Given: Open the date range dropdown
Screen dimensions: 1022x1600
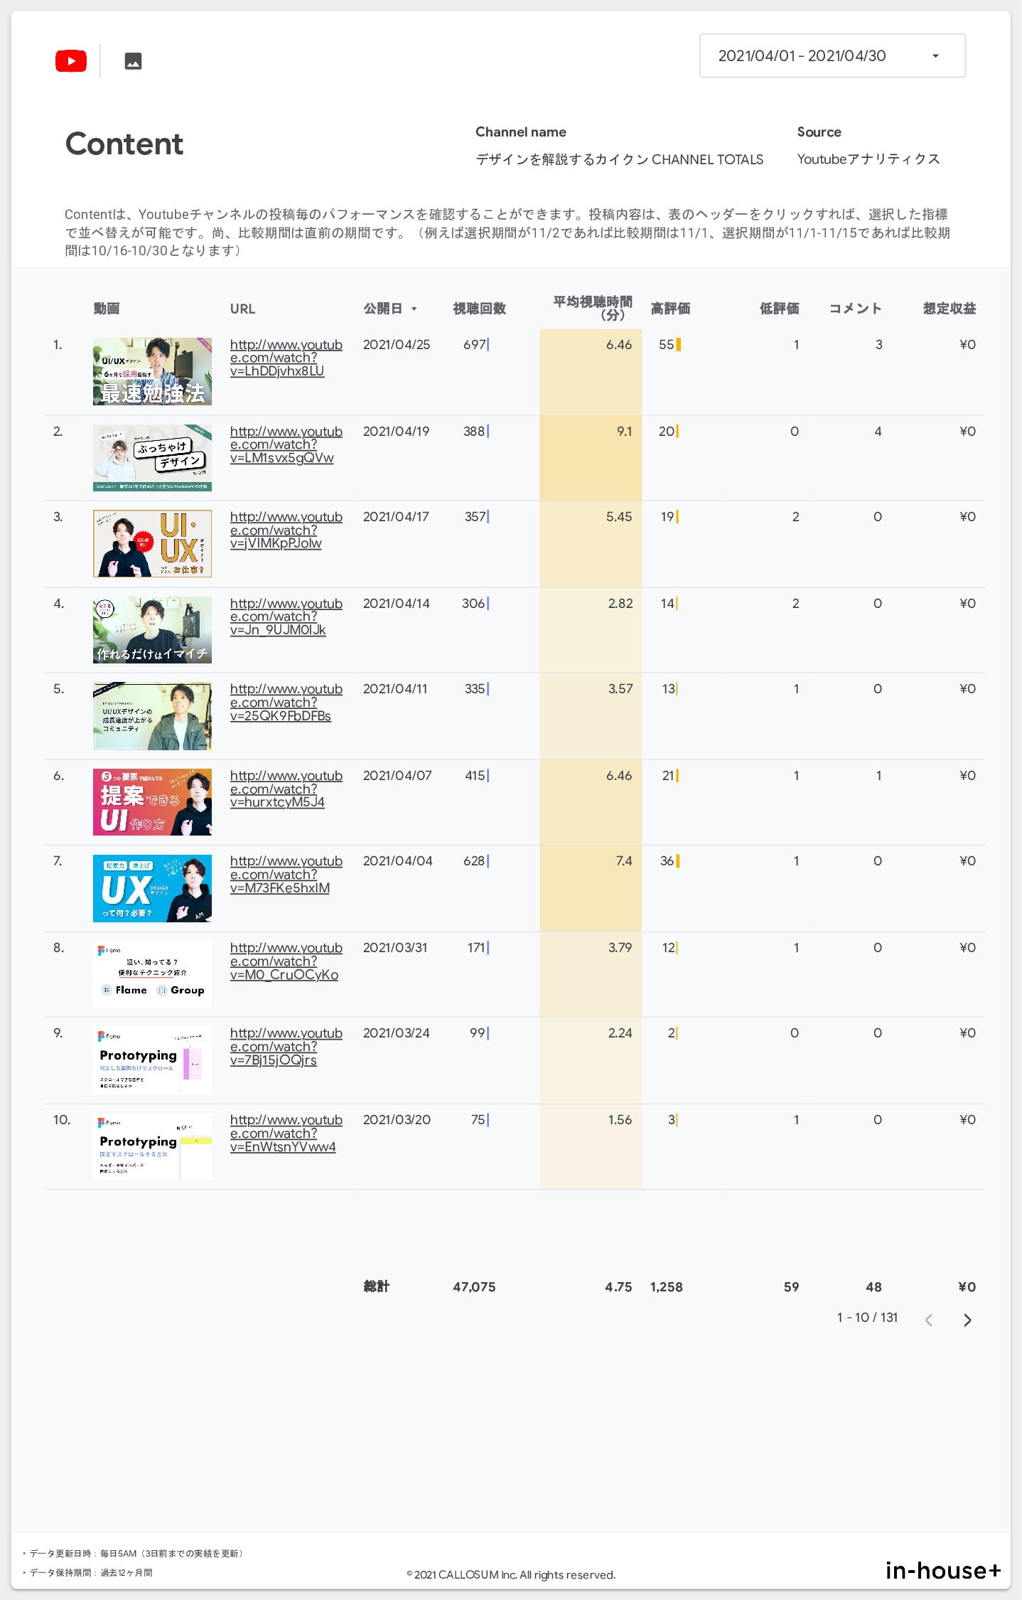Looking at the screenshot, I should pyautogui.click(x=832, y=55).
